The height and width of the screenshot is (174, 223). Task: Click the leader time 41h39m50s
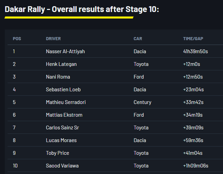(x=195, y=51)
